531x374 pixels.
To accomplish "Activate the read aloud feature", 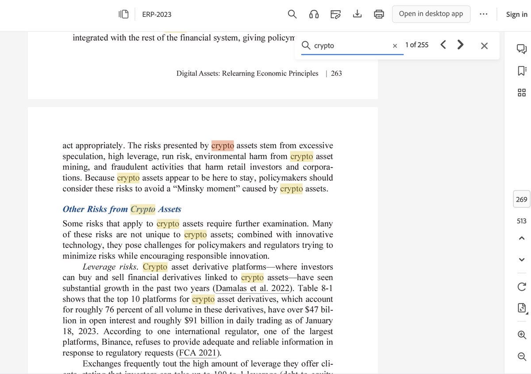I will coord(314,14).
